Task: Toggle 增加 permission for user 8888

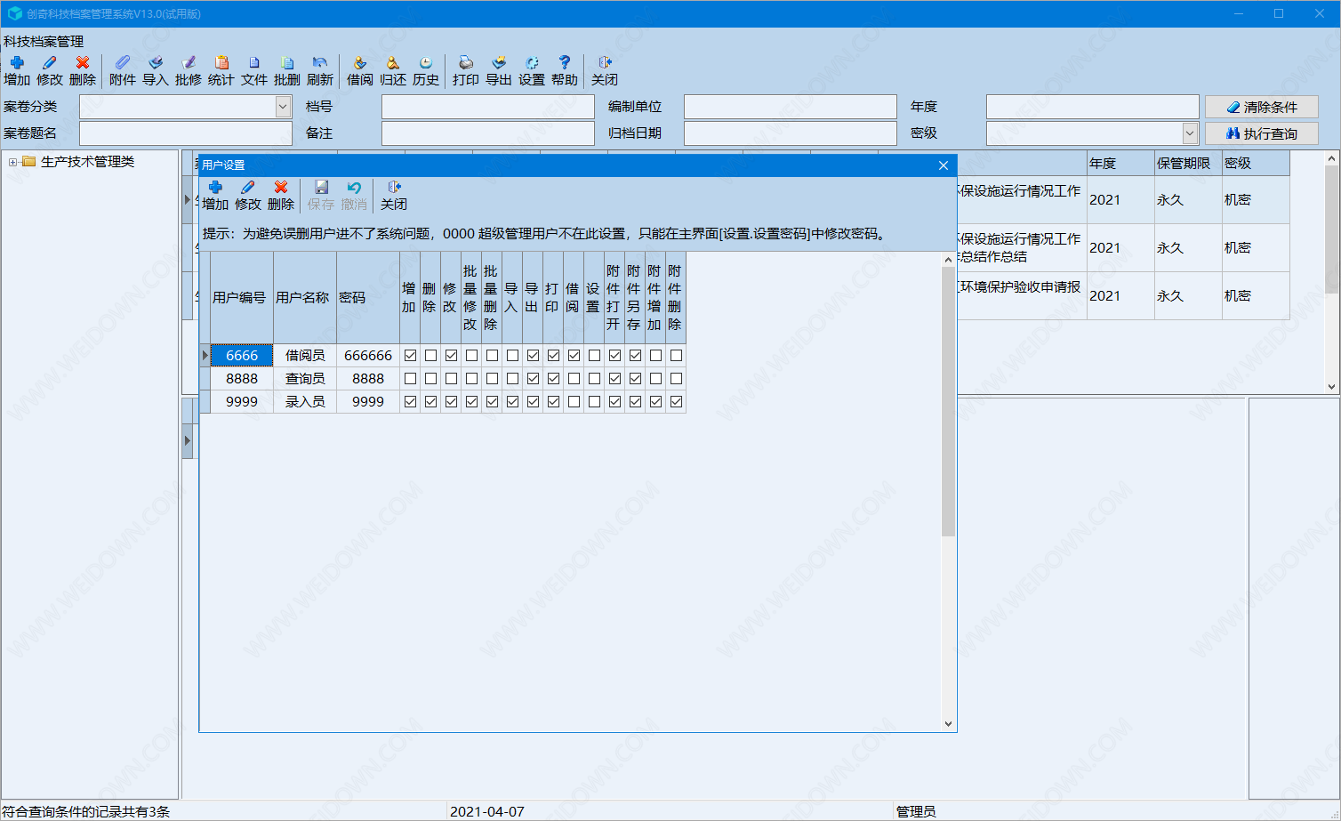Action: coord(410,378)
